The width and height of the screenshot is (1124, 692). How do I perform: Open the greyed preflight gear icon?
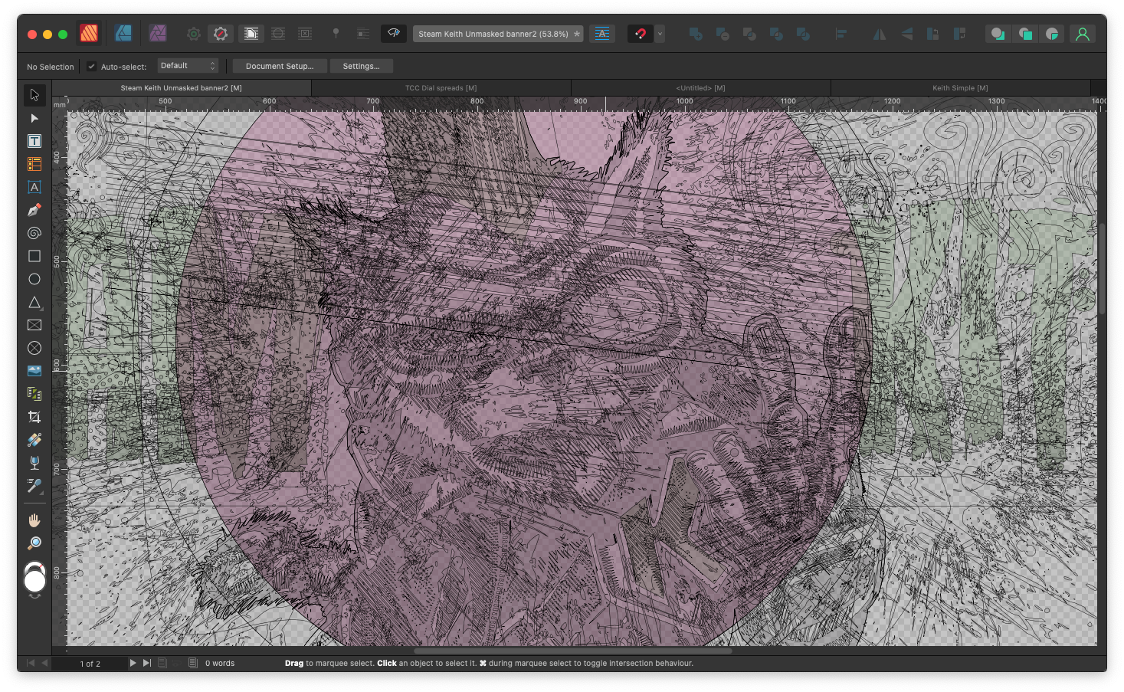tap(194, 34)
